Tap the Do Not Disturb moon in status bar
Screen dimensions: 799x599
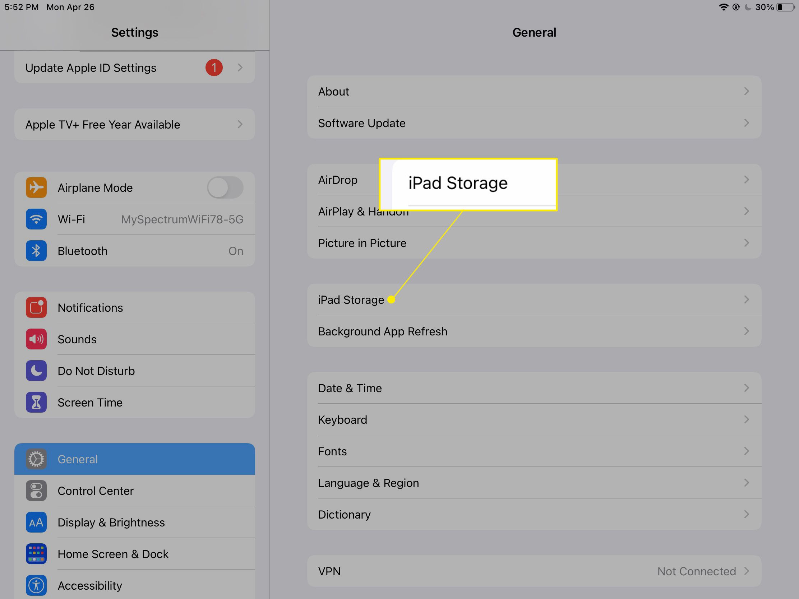coord(748,7)
